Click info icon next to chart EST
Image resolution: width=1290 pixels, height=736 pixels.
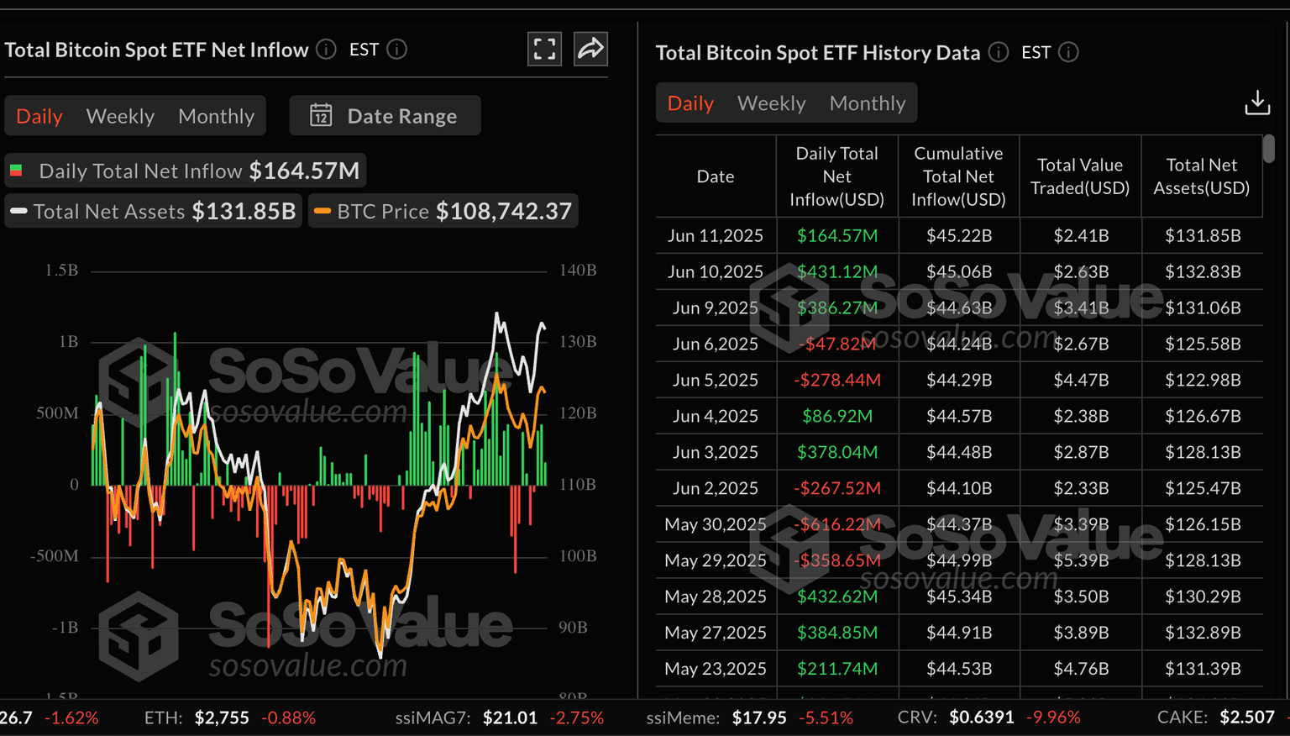coord(397,50)
